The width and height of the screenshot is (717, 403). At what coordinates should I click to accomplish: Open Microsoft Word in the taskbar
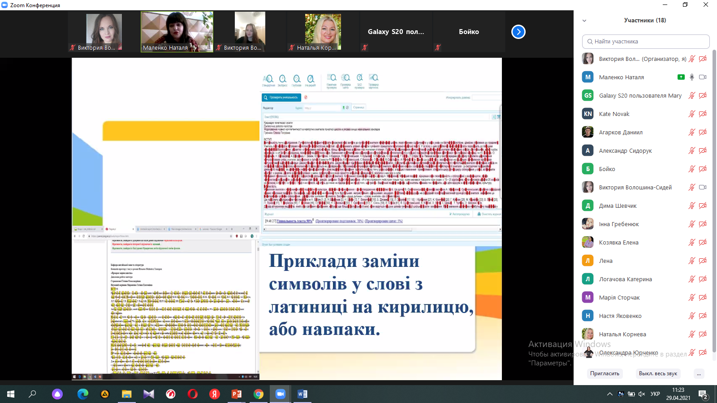click(302, 394)
